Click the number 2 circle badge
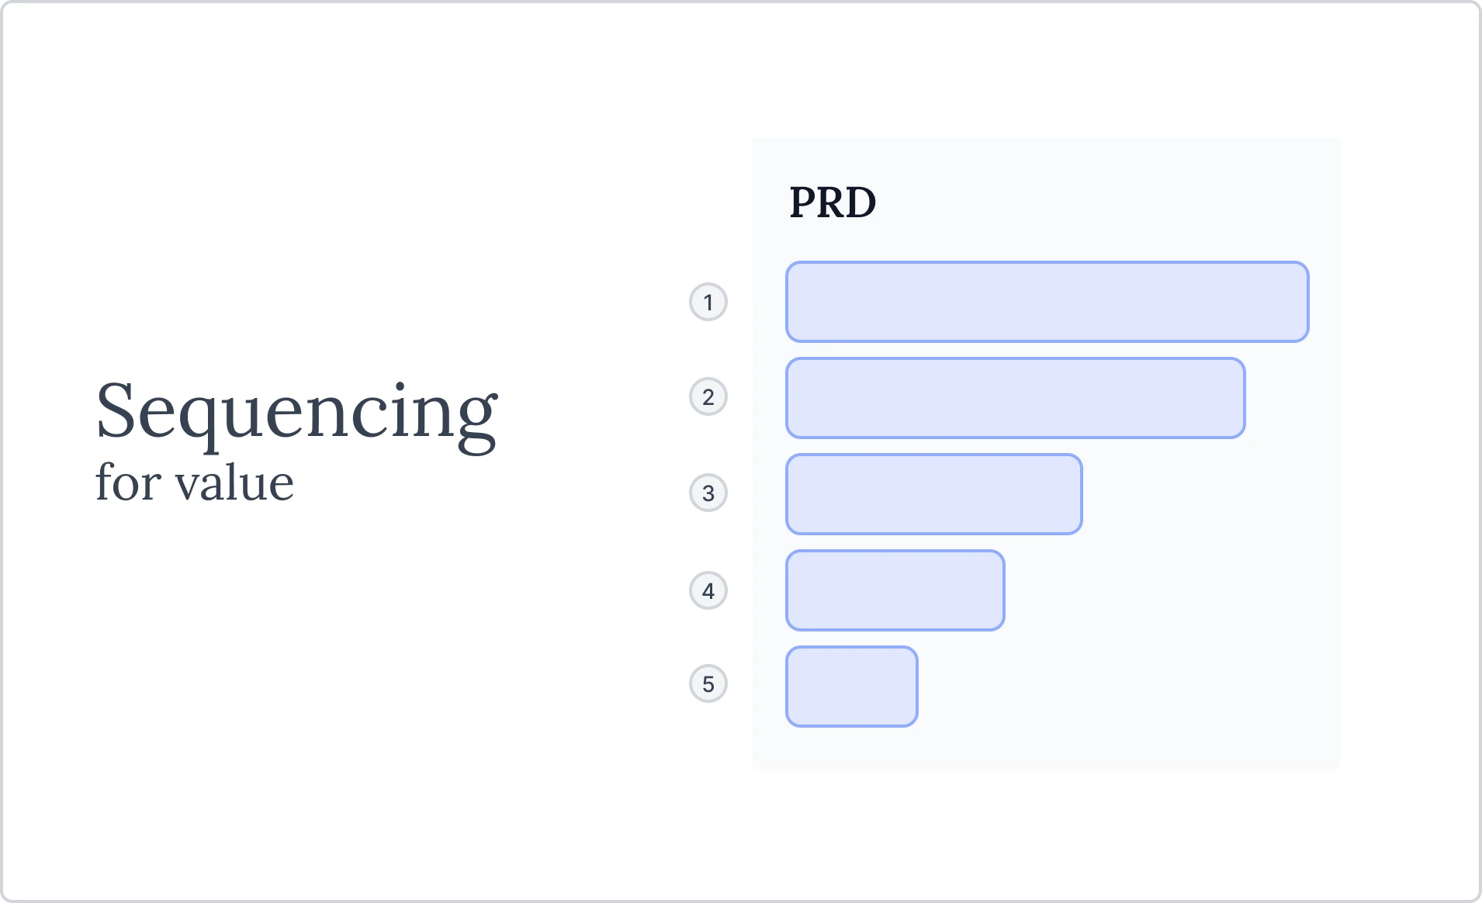 click(x=708, y=397)
